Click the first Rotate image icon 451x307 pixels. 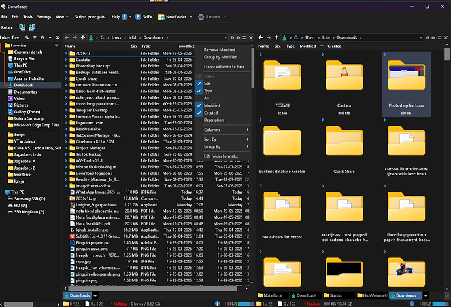pyautogui.click(x=22, y=27)
